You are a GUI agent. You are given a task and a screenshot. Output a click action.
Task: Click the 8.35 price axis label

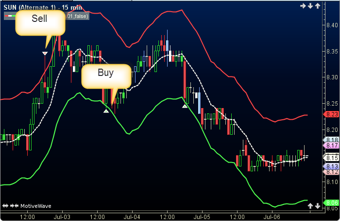[332, 52]
